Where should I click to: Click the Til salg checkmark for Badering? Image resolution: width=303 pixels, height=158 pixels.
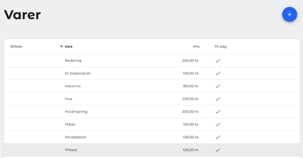[218, 61]
